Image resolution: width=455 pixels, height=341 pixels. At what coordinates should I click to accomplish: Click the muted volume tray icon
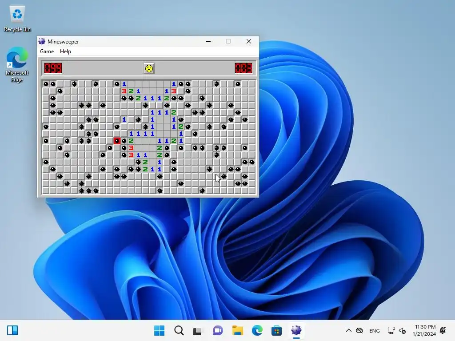click(403, 330)
